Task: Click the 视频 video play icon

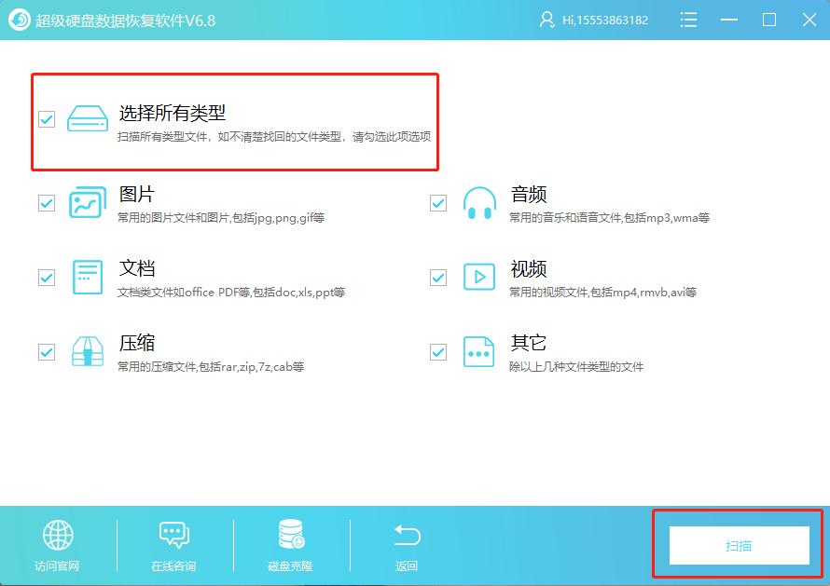Action: [479, 277]
